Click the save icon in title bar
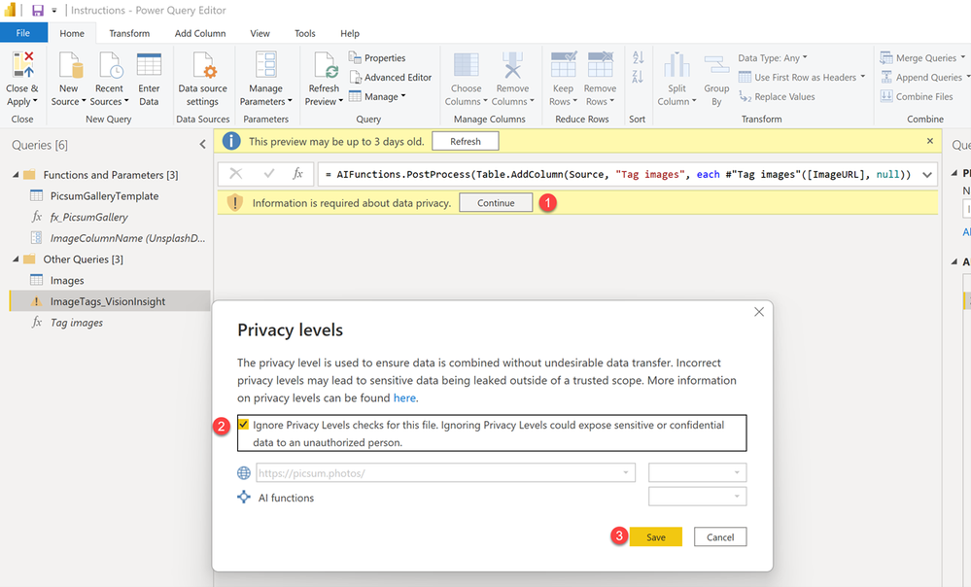 (38, 10)
